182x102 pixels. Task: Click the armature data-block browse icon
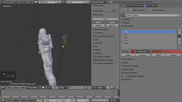click(123, 15)
